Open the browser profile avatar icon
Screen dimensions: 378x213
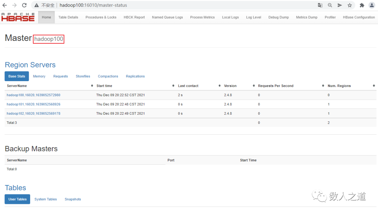[372, 5]
